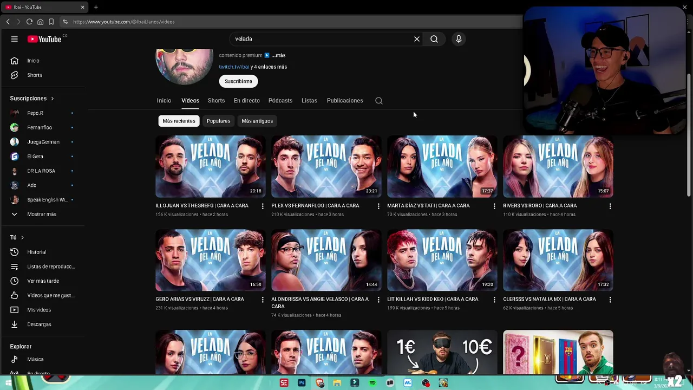Expand the Suscripciones section arrow
Viewport: 693px width, 390px height.
(53, 99)
